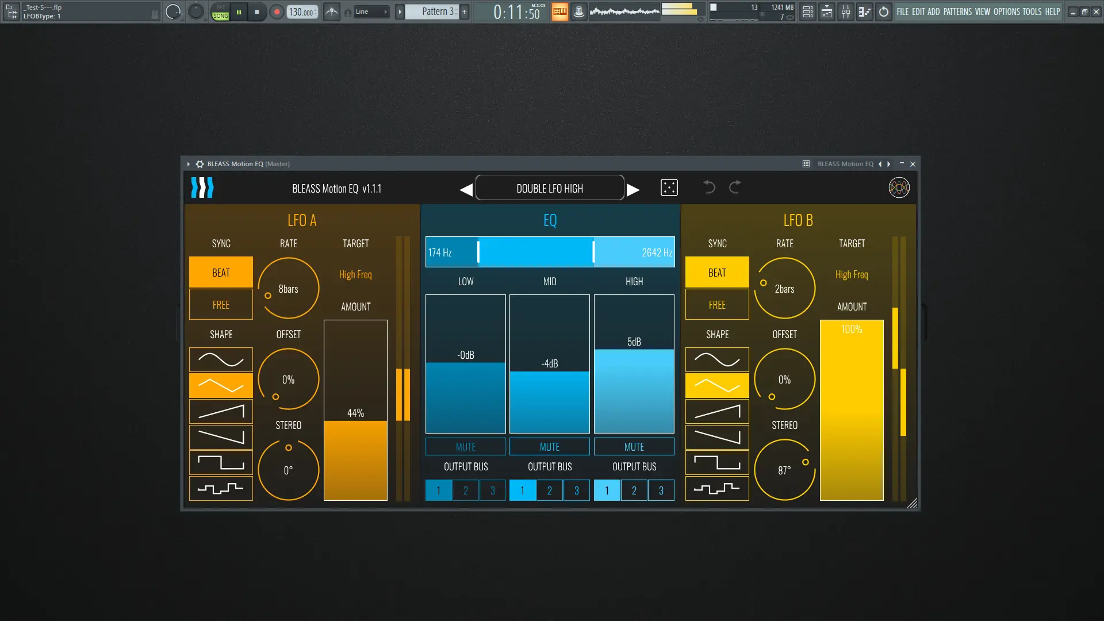Open the LFO A High Freq target dropdown
Screen dimensions: 1104x621
[x=355, y=275]
